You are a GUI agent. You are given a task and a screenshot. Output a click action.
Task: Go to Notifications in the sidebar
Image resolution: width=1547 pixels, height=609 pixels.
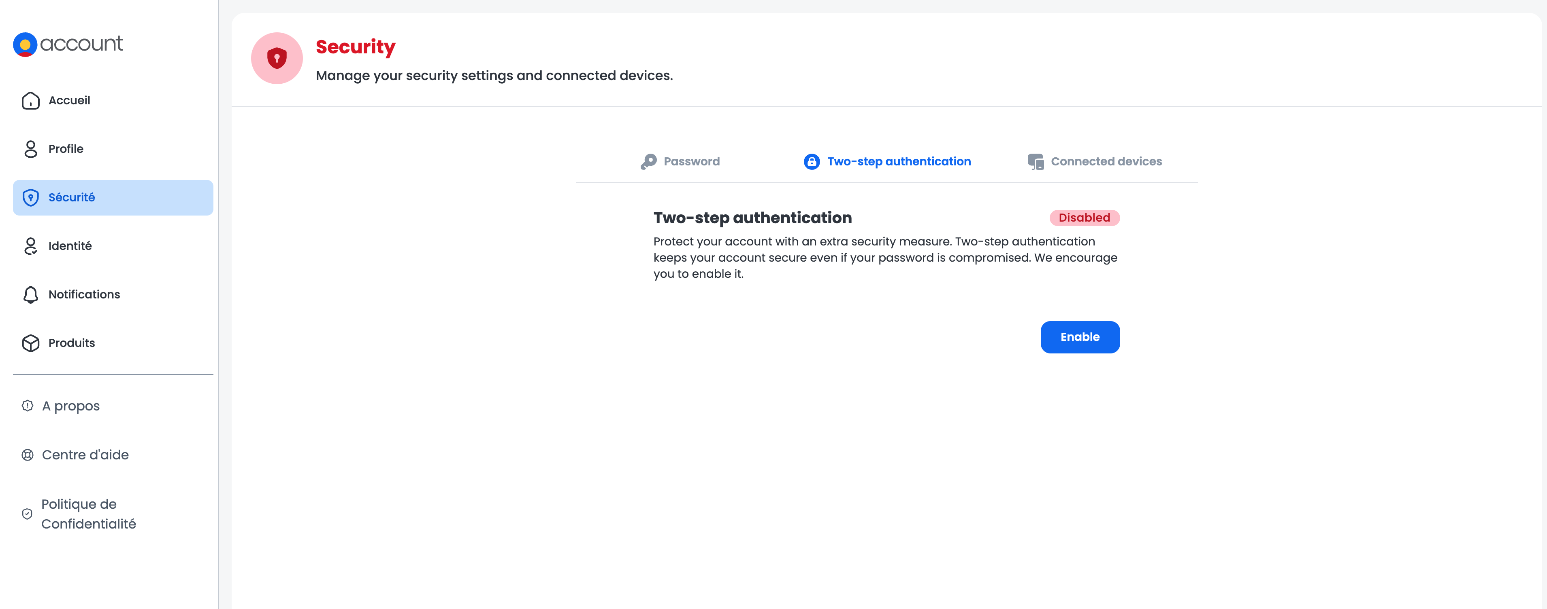tap(84, 295)
